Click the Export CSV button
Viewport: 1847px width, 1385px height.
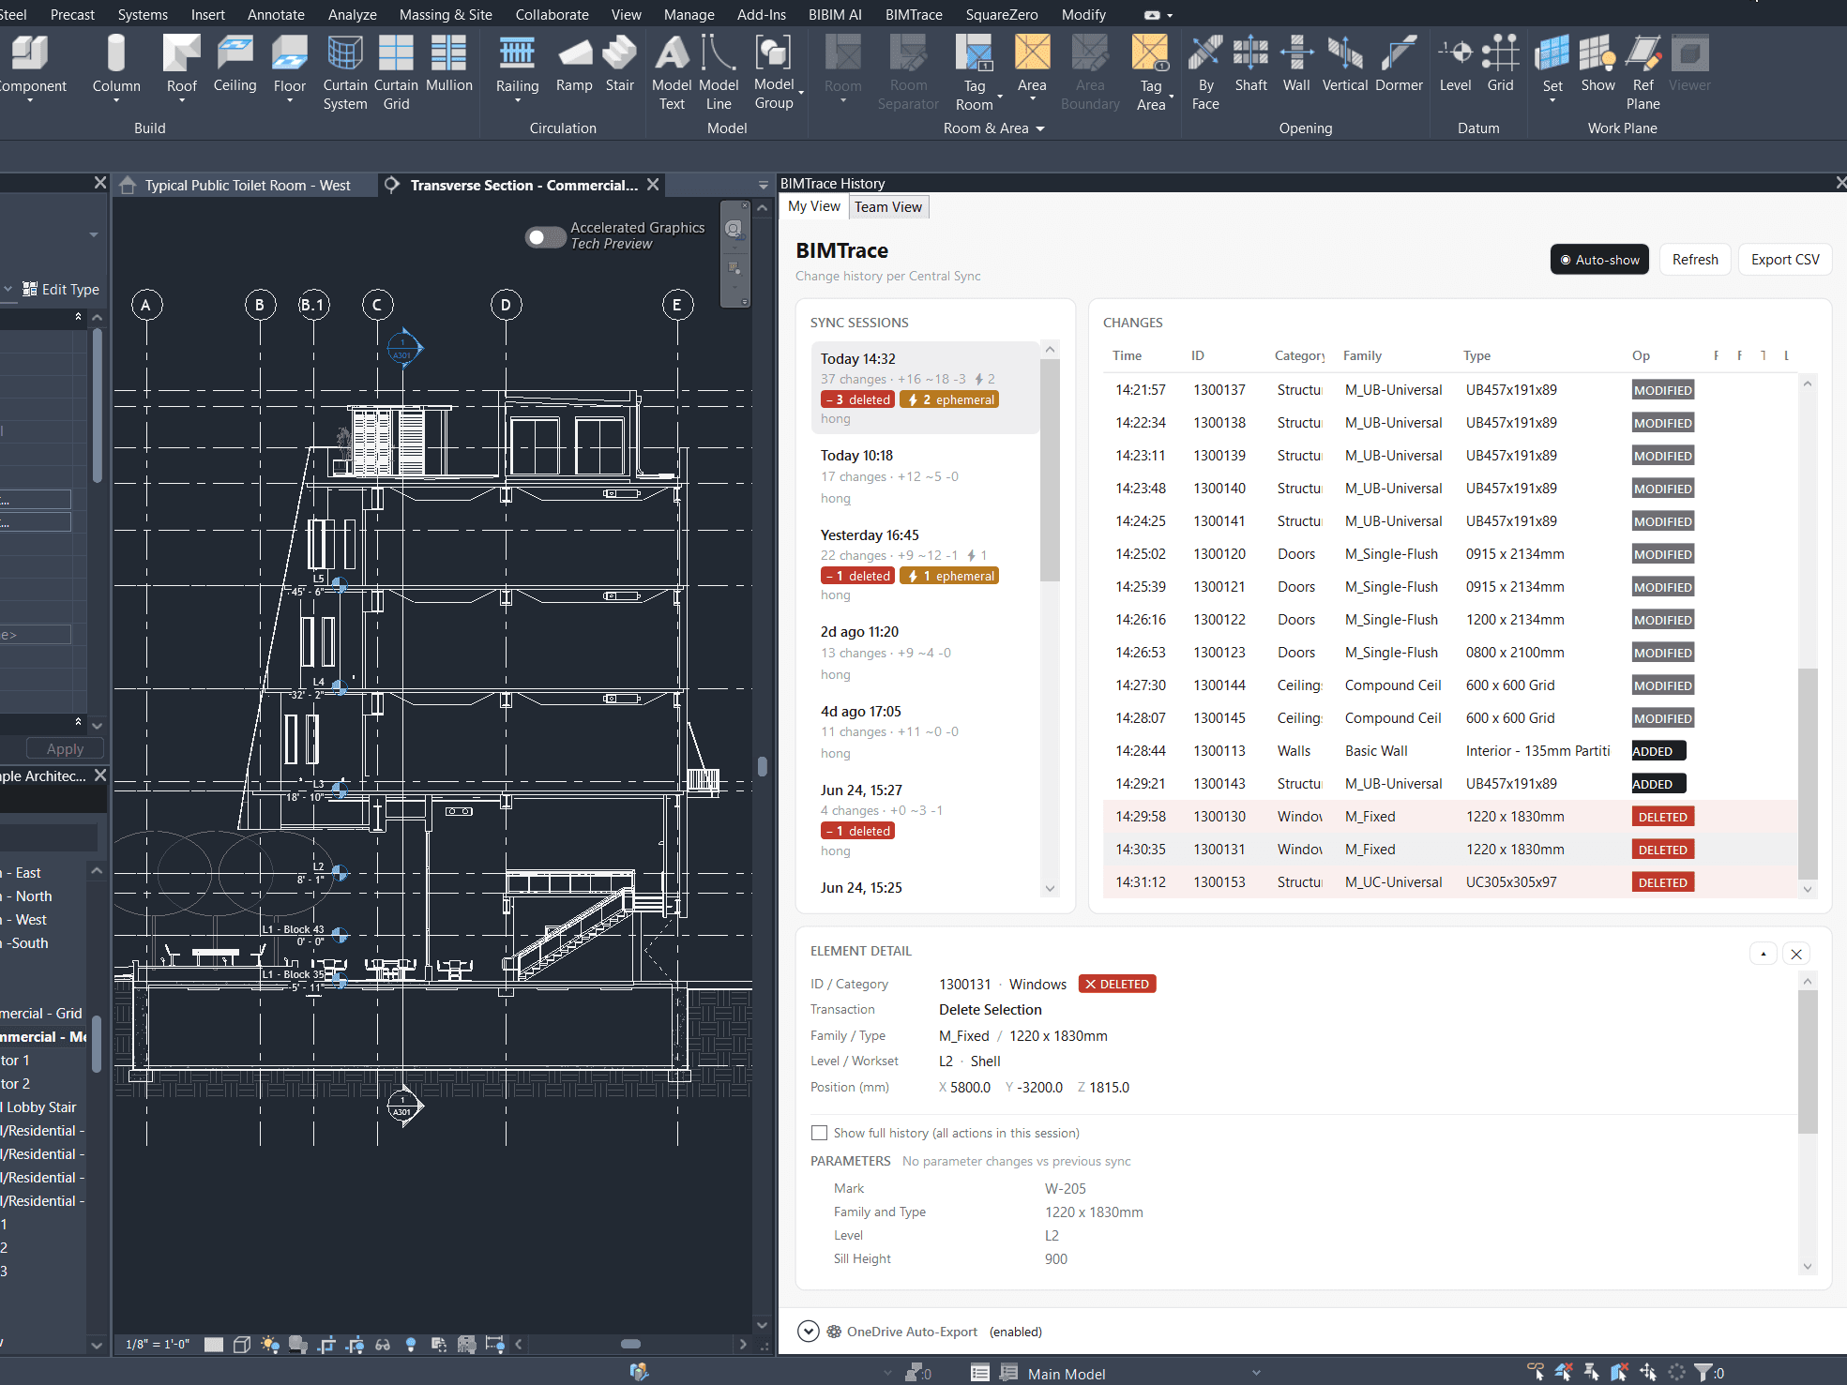[x=1785, y=260]
